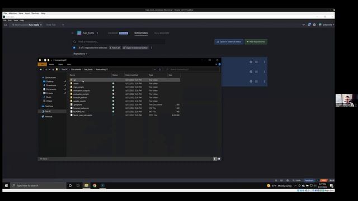This screenshot has width=358, height=201.
Task: Open the File tab in File Explorer ribbon
Action: pos(42,65)
